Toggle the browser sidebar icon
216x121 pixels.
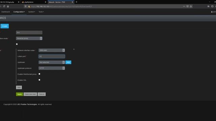(212, 6)
